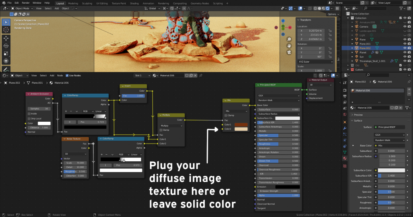Click Roughness slider in Principled BSDF node

pyautogui.click(x=278, y=144)
